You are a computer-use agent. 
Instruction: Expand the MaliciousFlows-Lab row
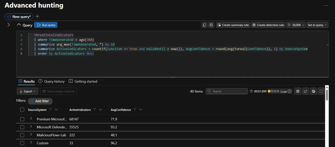pos(31,135)
